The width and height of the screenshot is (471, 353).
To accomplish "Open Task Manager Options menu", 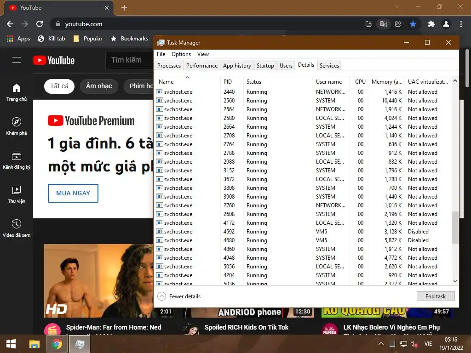I will coord(181,54).
